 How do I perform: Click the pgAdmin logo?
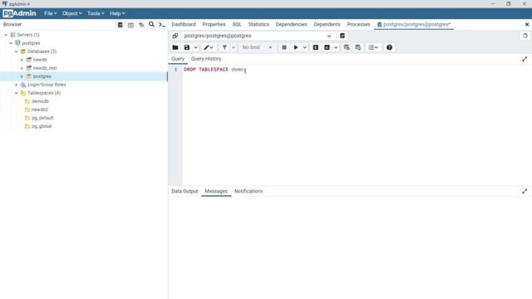19,13
